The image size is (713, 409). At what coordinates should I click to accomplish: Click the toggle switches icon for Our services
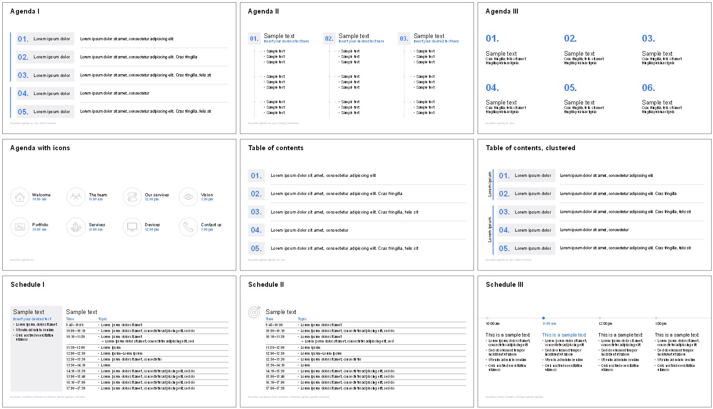point(132,197)
